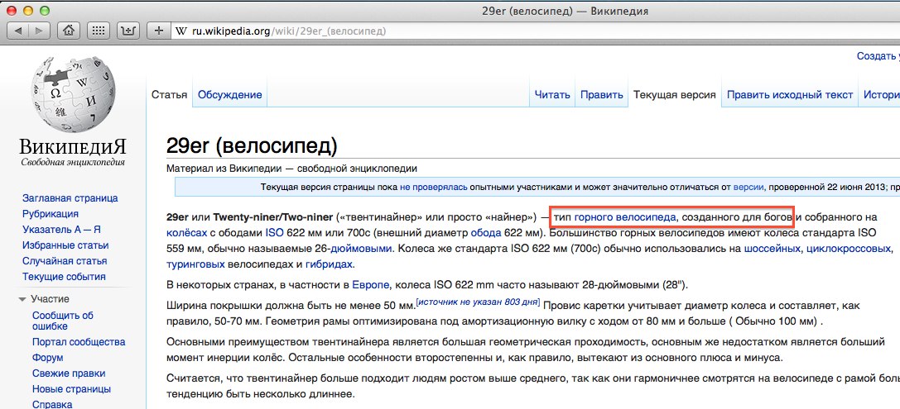
Task: Open Сообщить об ошибке link
Action: click(x=63, y=321)
